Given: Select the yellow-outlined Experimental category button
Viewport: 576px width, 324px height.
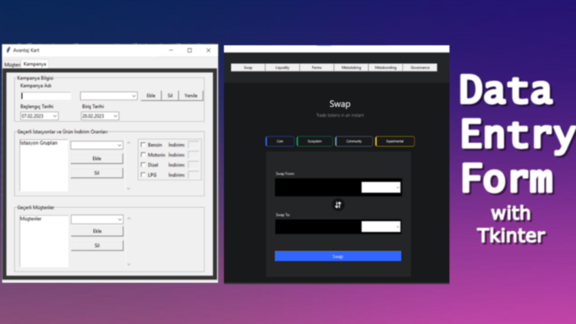Looking at the screenshot, I should [x=395, y=141].
